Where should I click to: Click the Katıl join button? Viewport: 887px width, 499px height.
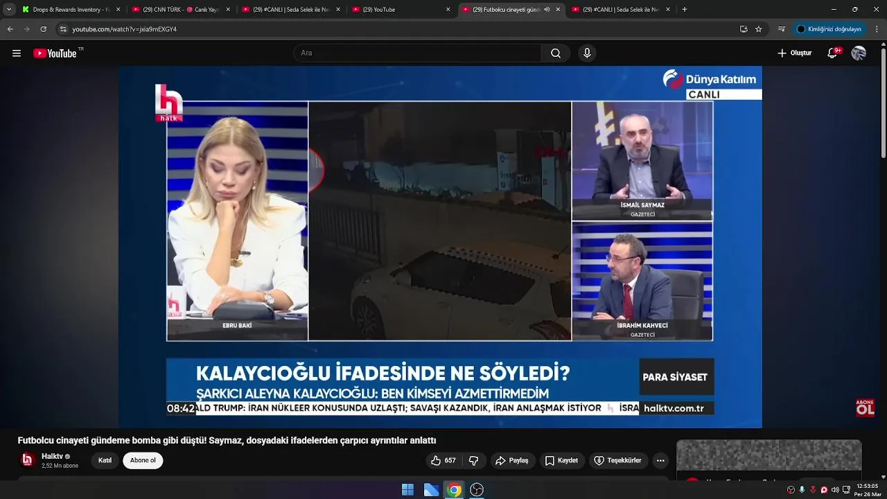pos(105,461)
